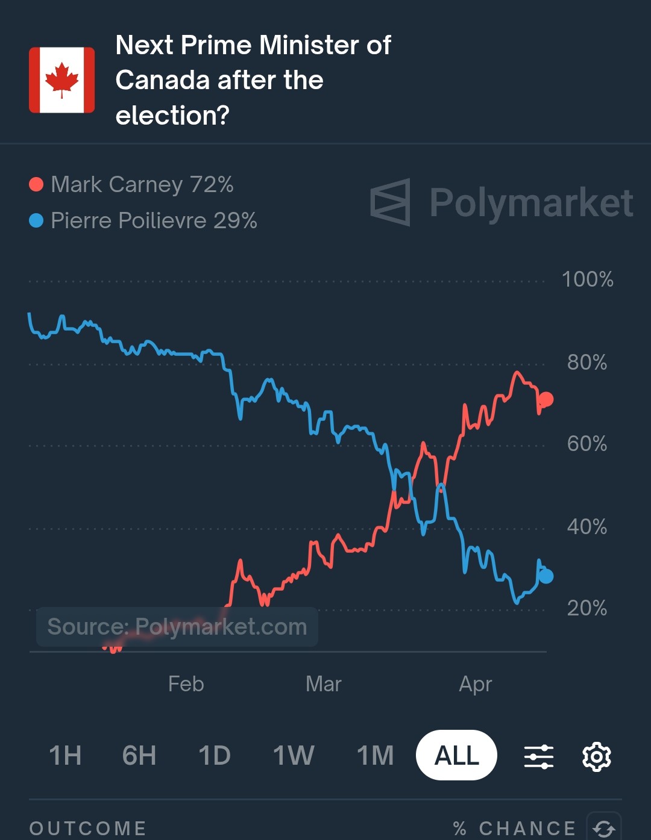Click Pierre Poilievre 29% legend label
Screen dimensions: 651x840
[x=154, y=220]
